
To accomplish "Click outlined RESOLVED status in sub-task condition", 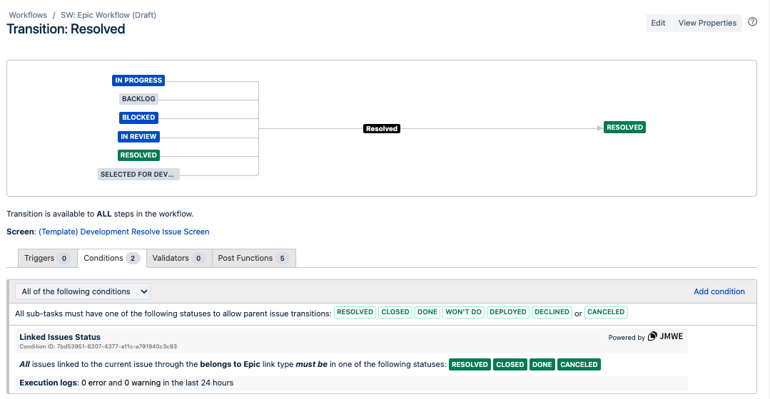I will coord(355,312).
